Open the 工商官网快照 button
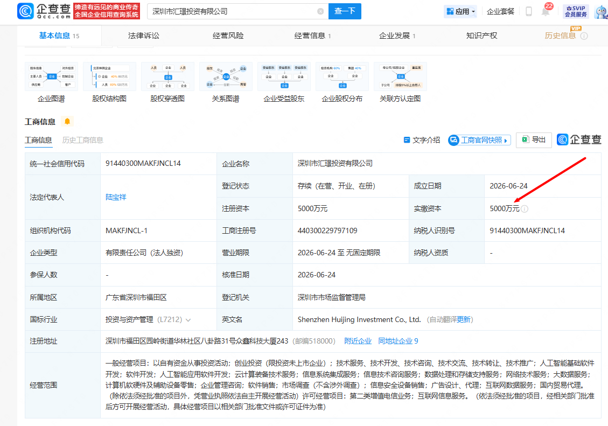The image size is (608, 426). pyautogui.click(x=479, y=140)
